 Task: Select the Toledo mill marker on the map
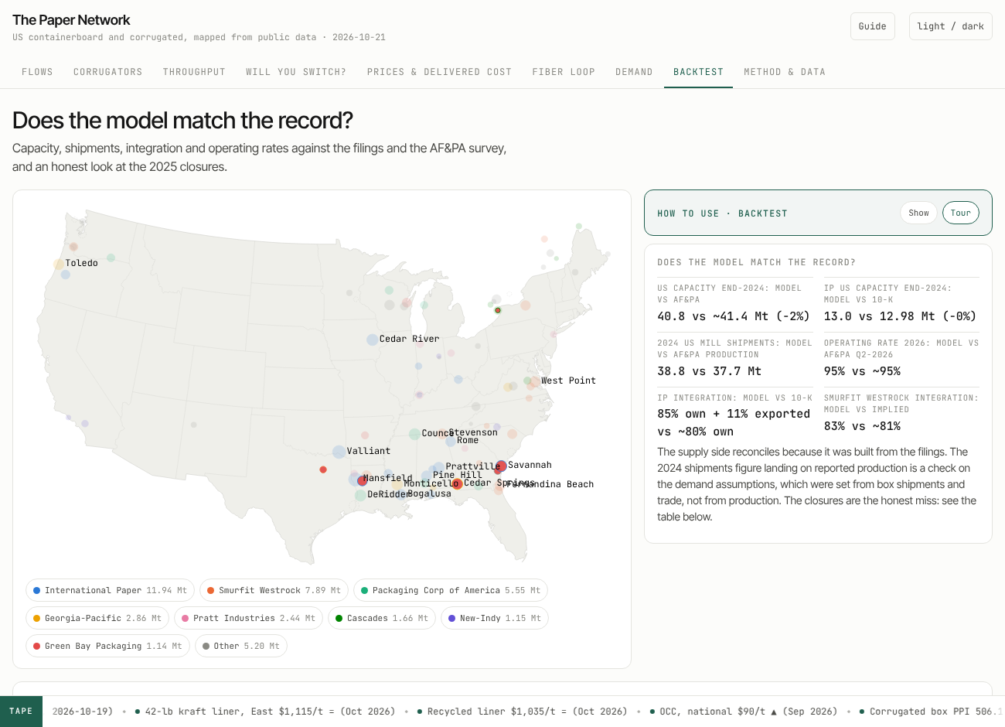pyautogui.click(x=59, y=265)
